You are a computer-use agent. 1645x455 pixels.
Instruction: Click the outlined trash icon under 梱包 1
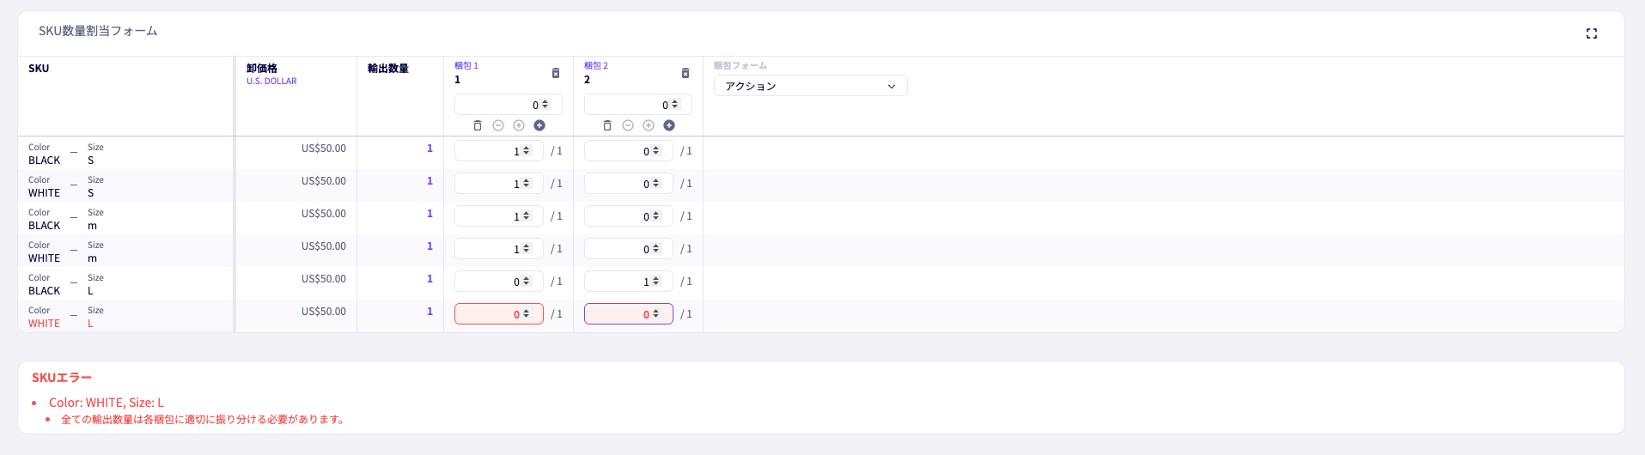tap(478, 125)
